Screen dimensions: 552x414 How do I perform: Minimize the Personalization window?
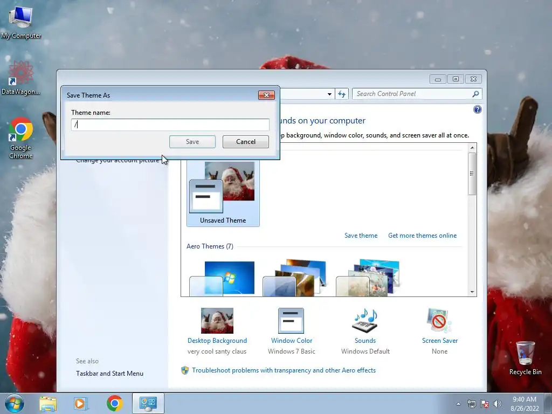tap(438, 79)
